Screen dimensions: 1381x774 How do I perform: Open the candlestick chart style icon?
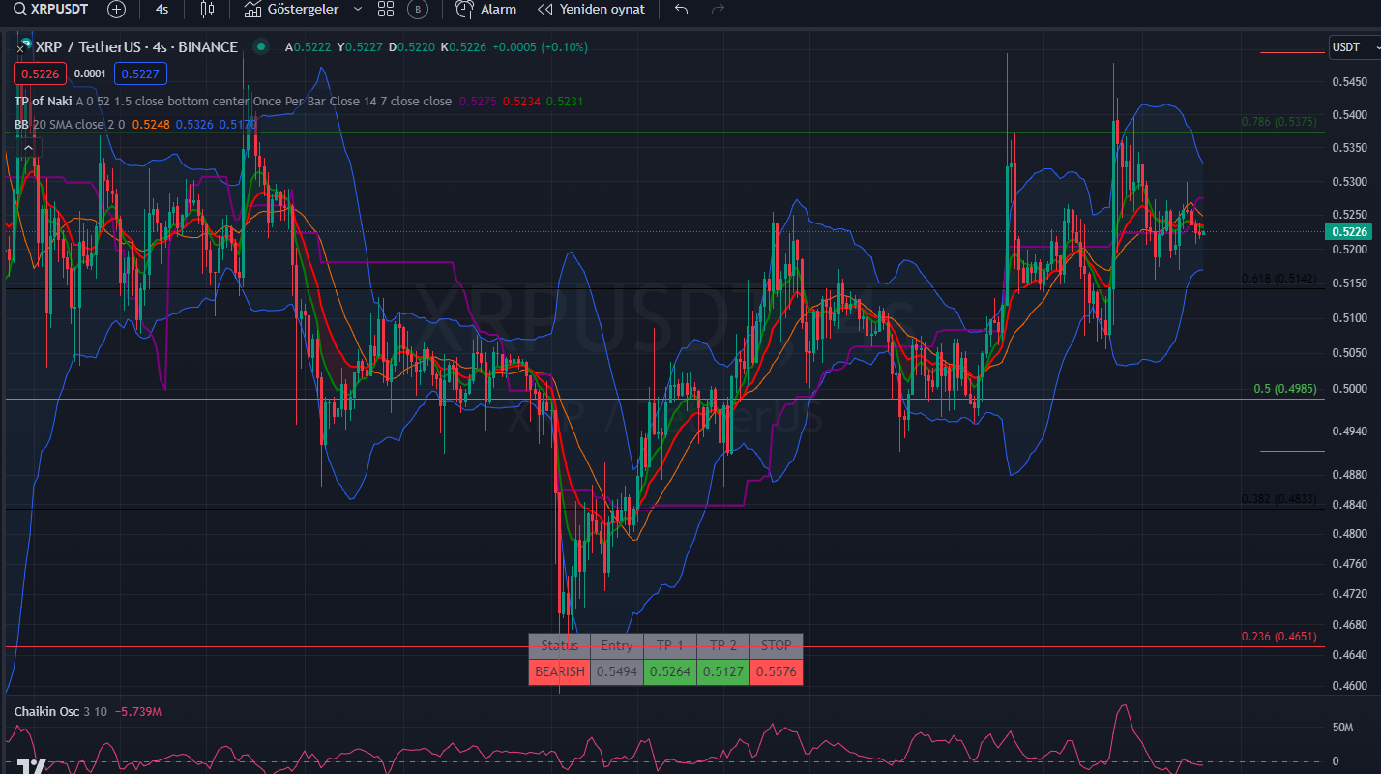pyautogui.click(x=206, y=10)
